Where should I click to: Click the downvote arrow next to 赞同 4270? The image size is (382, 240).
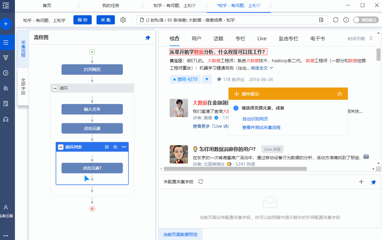207,79
